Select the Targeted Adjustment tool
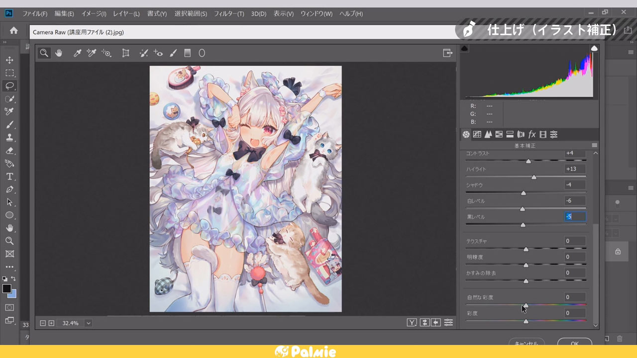This screenshot has height=358, width=637. coord(106,53)
